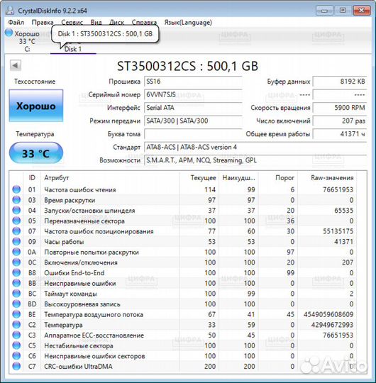Click status orb for BD Высокоуровневая запись
Image resolution: width=376 pixels, height=383 pixels.
click(x=16, y=304)
